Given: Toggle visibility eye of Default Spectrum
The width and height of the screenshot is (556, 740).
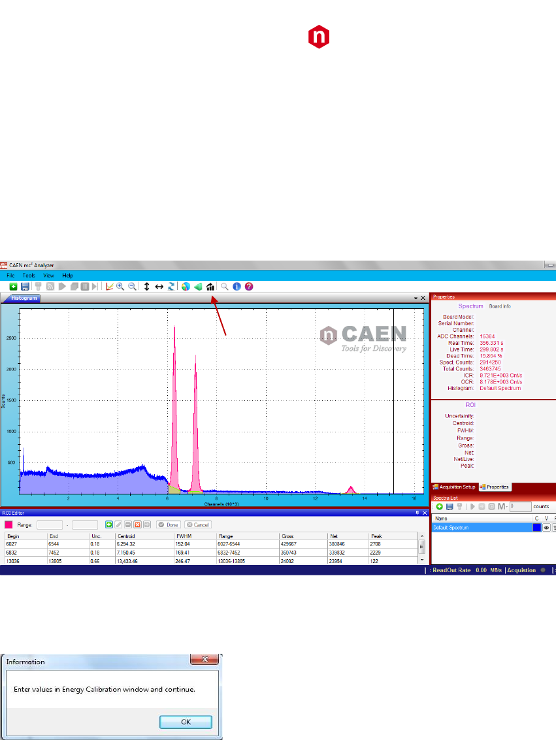Looking at the screenshot, I should tap(547, 528).
